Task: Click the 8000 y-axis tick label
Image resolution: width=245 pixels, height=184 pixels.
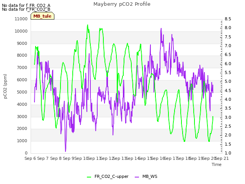Action: click(22, 55)
